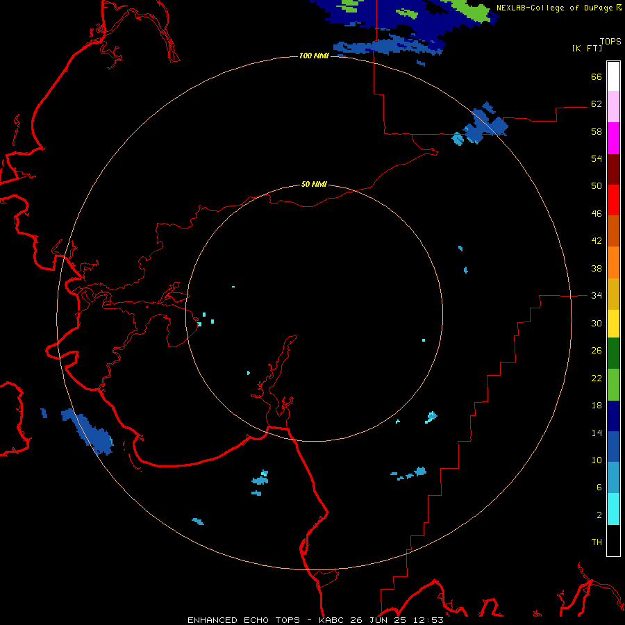Click the legend value "38"
Viewport: 625px width, 625px height.
[x=597, y=268]
